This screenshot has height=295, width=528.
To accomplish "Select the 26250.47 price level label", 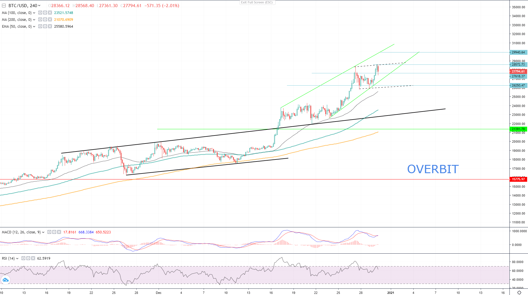I will pos(518,86).
